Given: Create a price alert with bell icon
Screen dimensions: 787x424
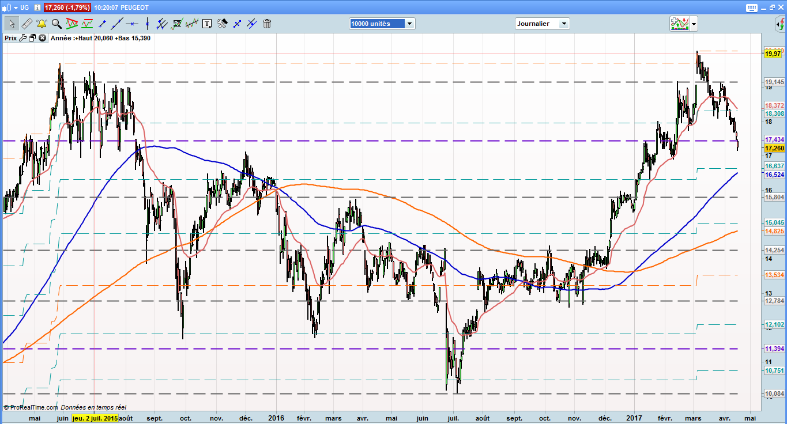Looking at the screenshot, I should pos(42,24).
